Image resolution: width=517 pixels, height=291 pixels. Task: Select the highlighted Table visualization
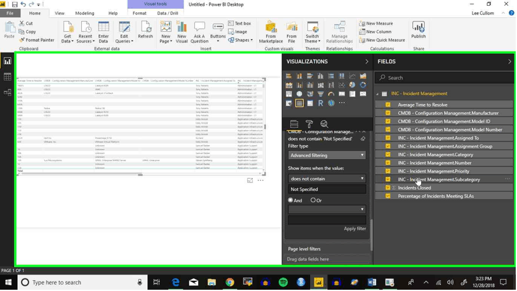pyautogui.click(x=299, y=103)
